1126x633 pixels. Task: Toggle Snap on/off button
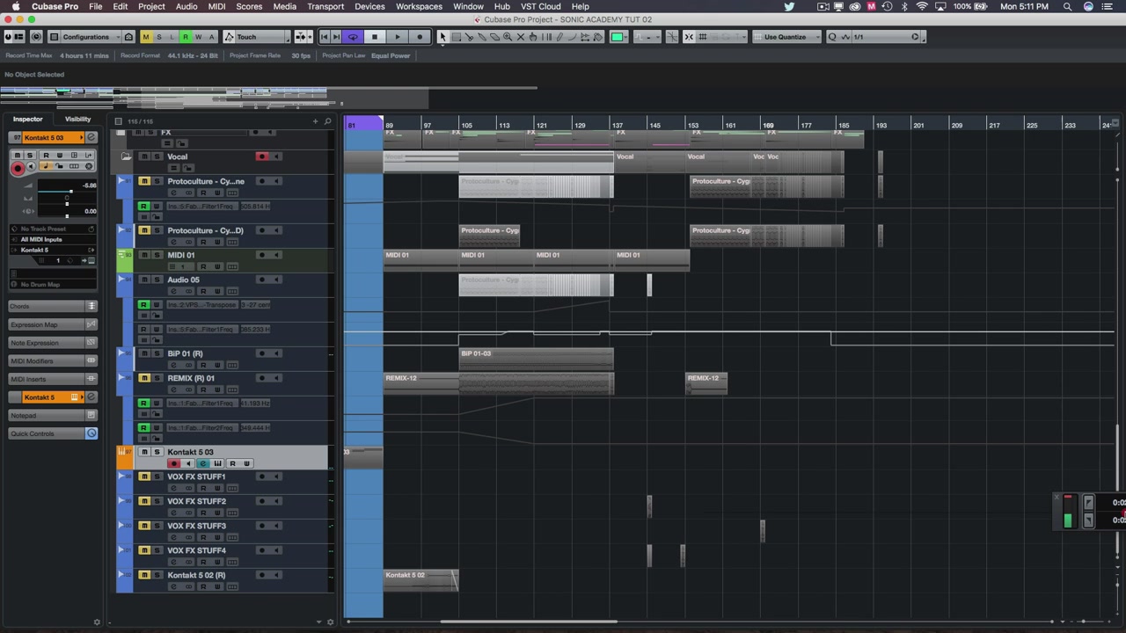coord(689,37)
